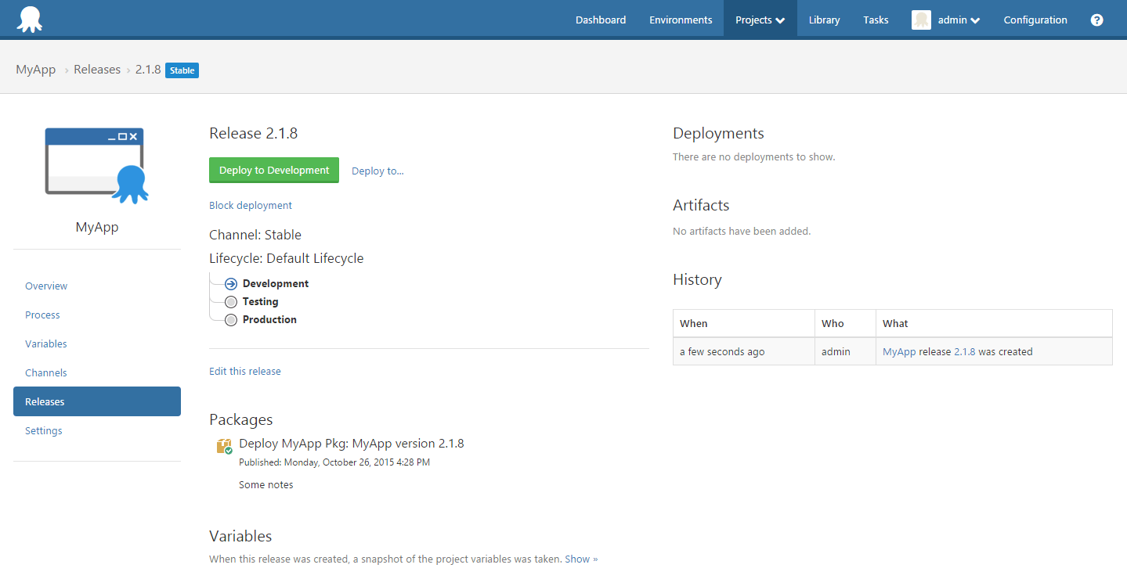
Task: Open the Deploy to... environment selector
Action: click(377, 171)
